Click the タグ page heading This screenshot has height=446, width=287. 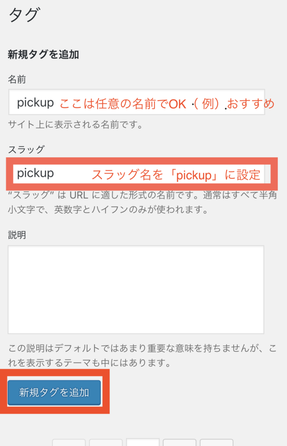[24, 15]
